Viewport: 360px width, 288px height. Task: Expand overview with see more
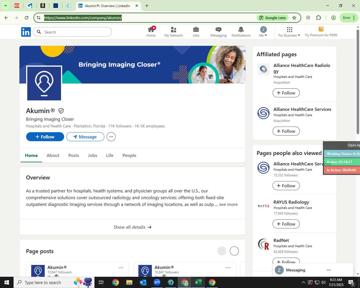coord(228,204)
